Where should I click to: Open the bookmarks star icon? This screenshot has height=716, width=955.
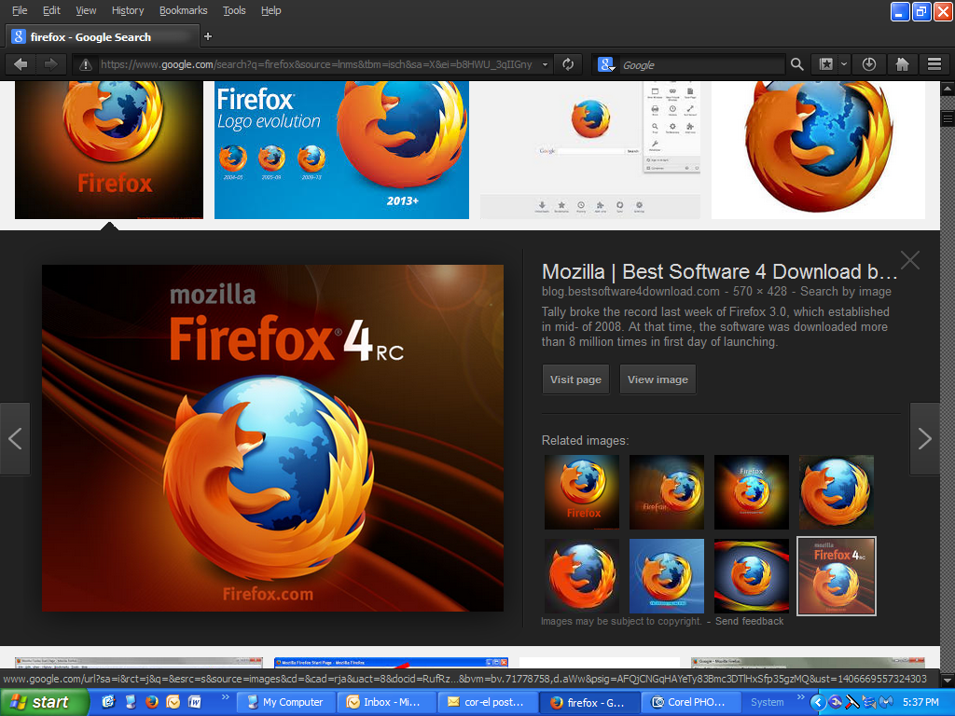(825, 64)
